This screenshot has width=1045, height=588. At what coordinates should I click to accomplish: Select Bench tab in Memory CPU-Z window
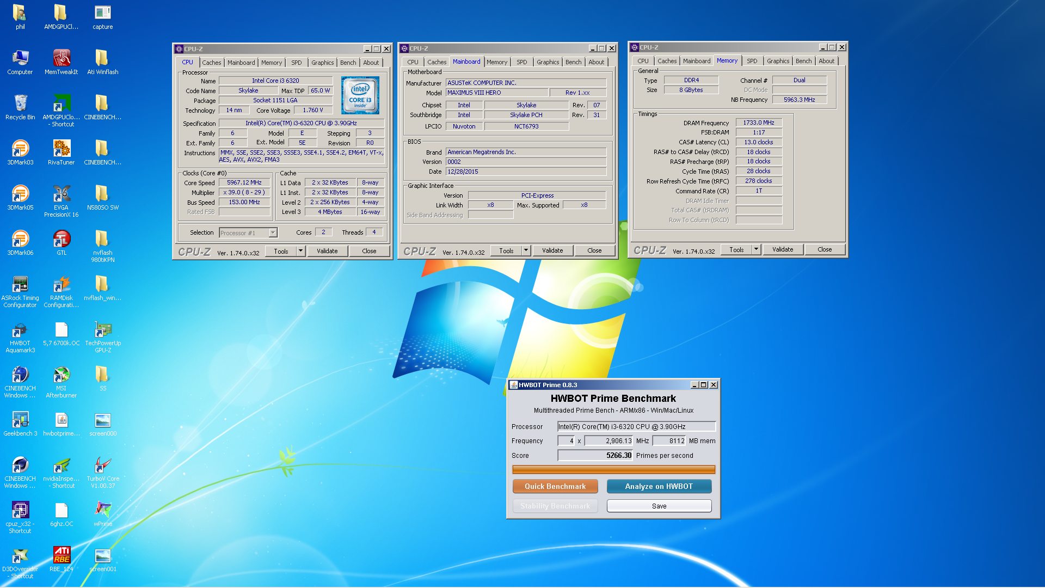803,61
